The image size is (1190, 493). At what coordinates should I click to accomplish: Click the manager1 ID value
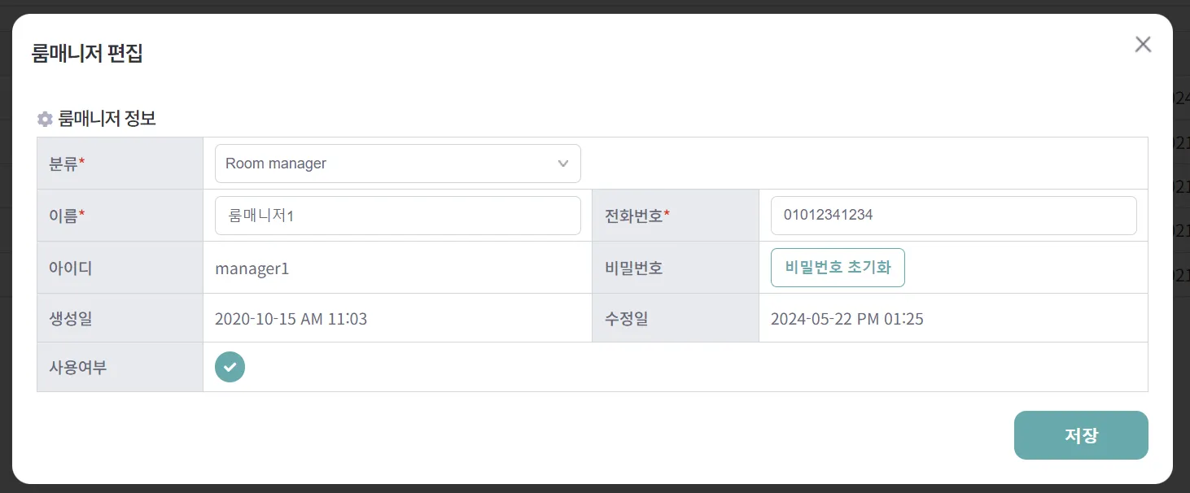coord(252,268)
